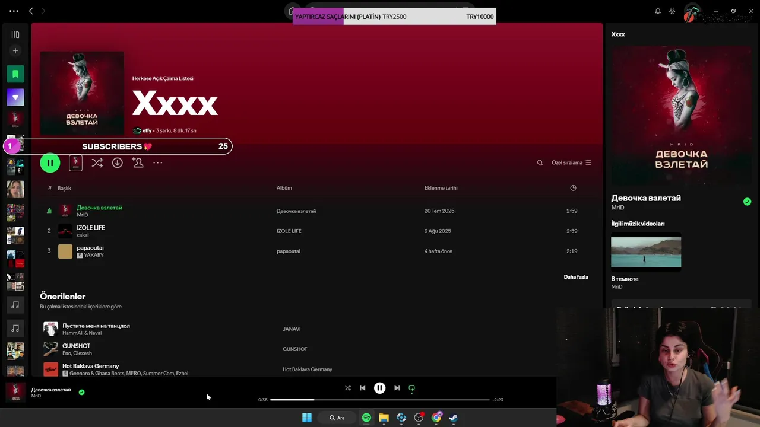This screenshot has height=427, width=760.
Task: Sort by Eklenme tarihi column header
Action: 441,188
